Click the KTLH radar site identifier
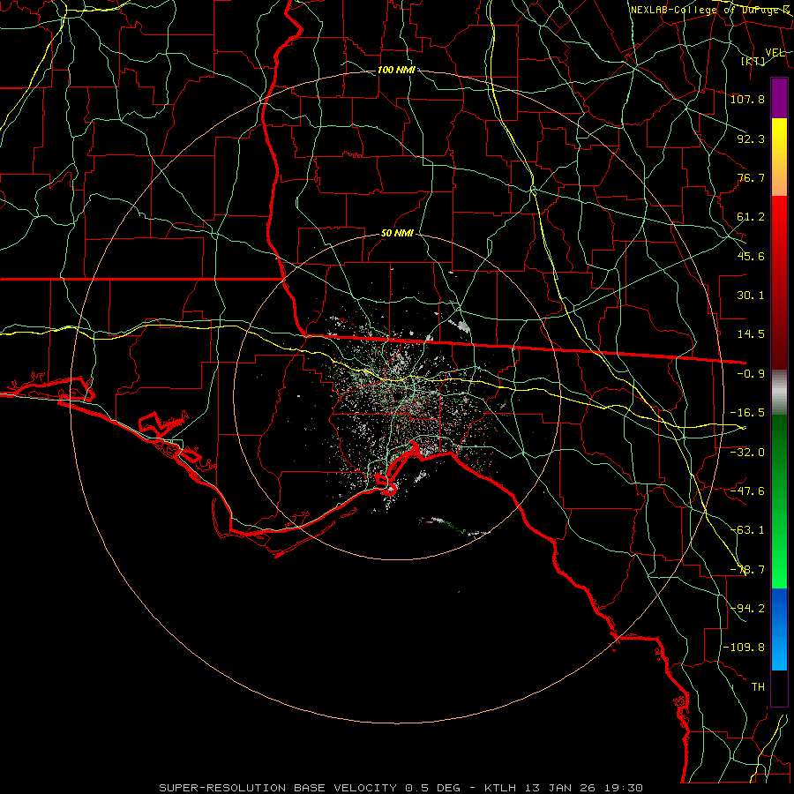This screenshot has height=794, width=794. [x=499, y=788]
